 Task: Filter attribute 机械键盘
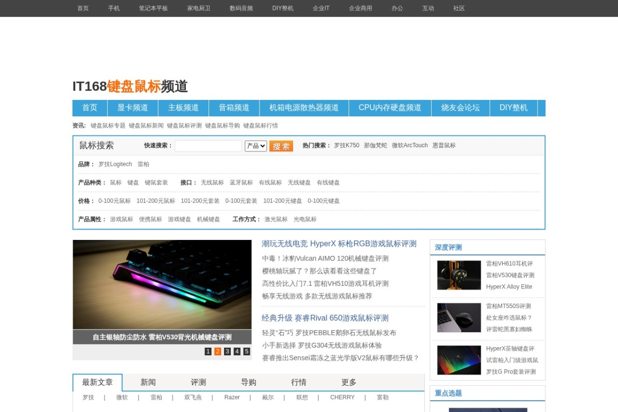(x=208, y=219)
